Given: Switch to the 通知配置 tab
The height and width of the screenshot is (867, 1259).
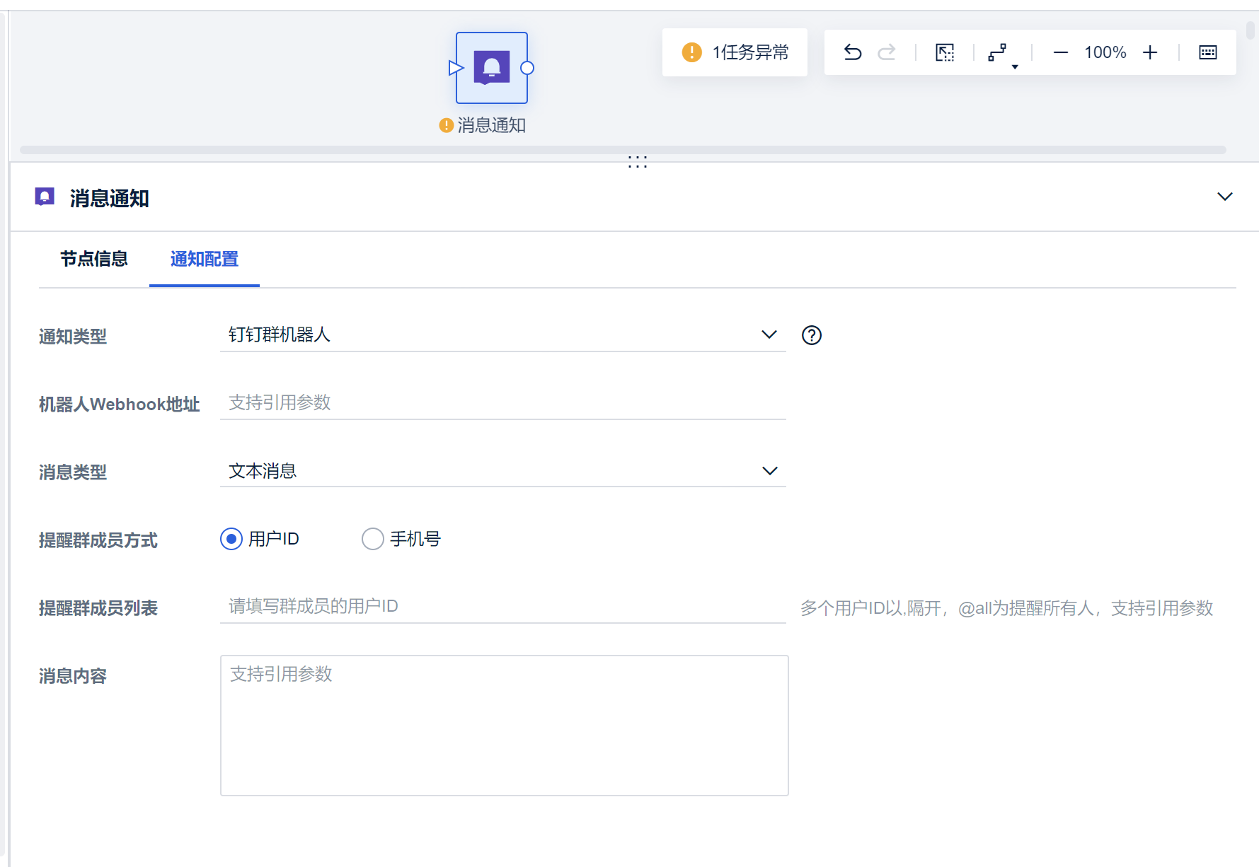Looking at the screenshot, I should tap(204, 259).
